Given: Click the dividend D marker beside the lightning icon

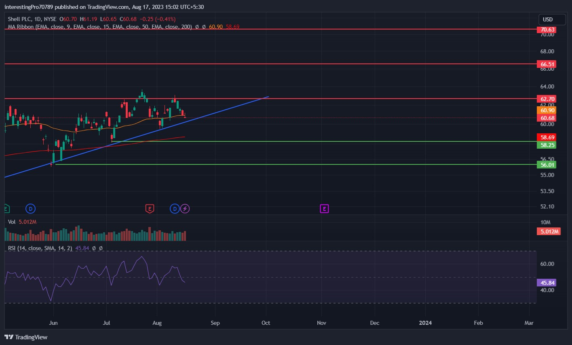Looking at the screenshot, I should (175, 209).
